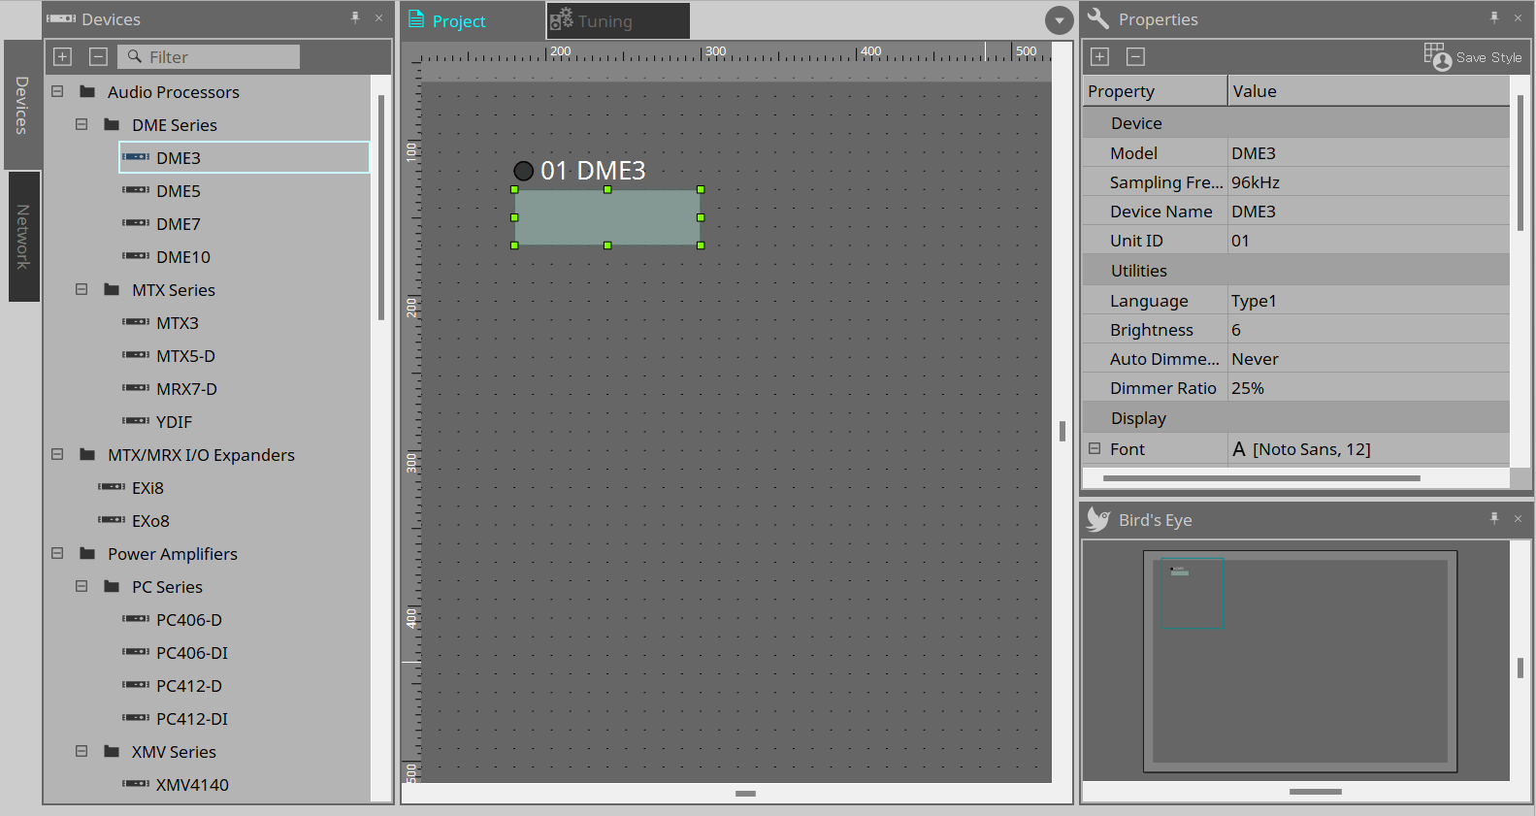Open the Devices side tab

pos(21,105)
